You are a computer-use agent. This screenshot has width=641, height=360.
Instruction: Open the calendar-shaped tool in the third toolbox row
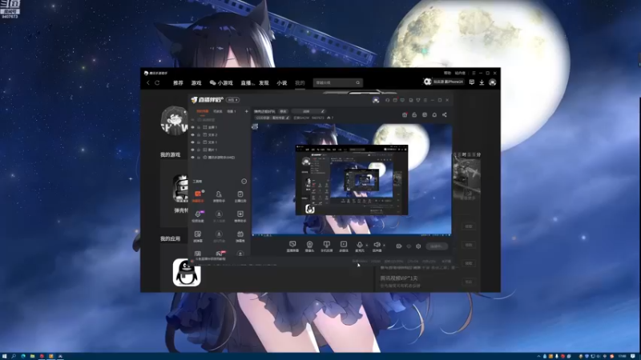click(x=240, y=236)
